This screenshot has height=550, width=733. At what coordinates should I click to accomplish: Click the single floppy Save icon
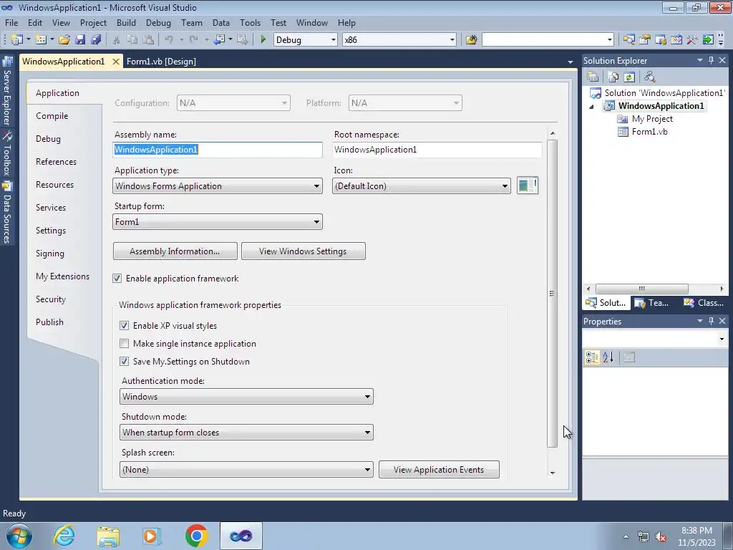coord(80,40)
